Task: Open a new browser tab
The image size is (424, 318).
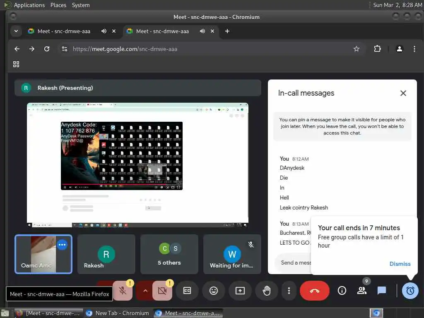Action: point(227,31)
